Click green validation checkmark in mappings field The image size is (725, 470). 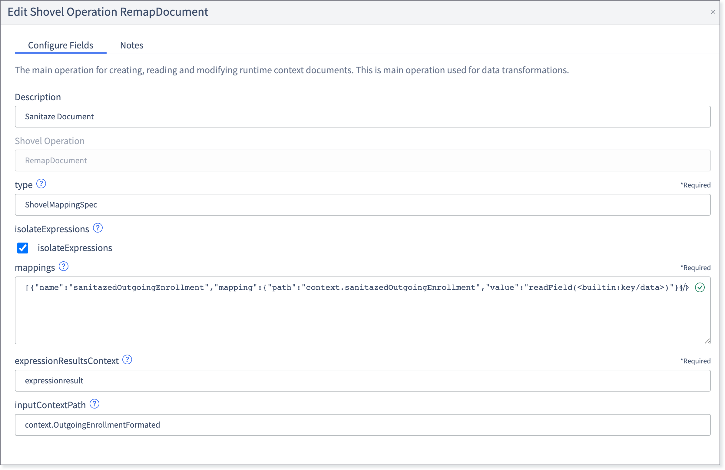700,288
